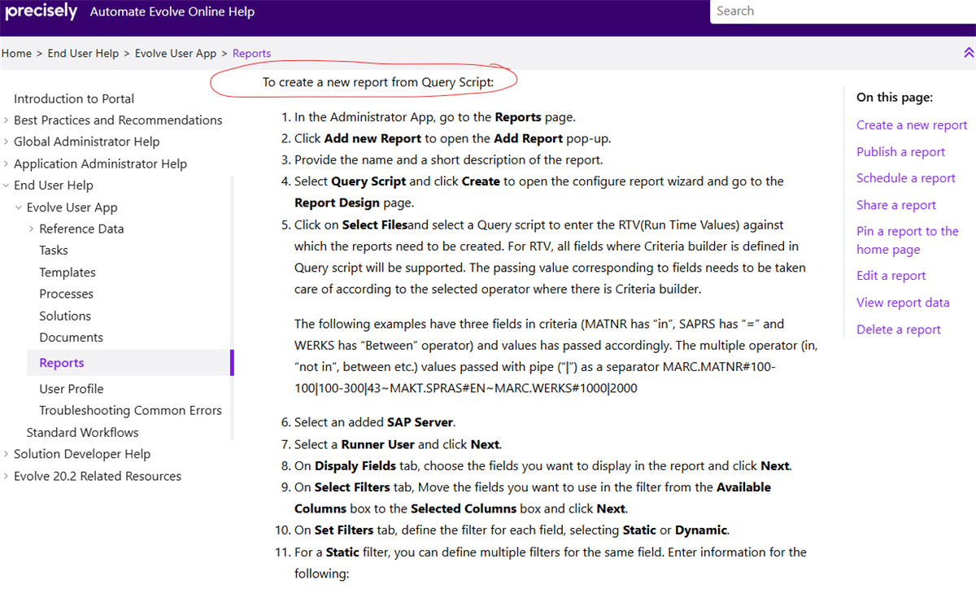976x589 pixels.
Task: Open Troubleshooting Common Errors topic
Action: pos(130,410)
